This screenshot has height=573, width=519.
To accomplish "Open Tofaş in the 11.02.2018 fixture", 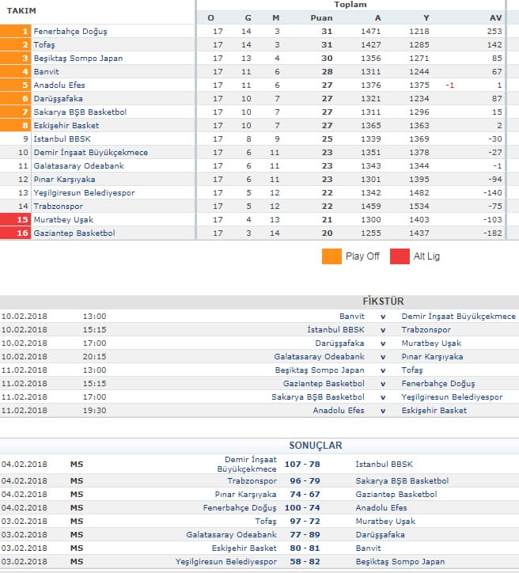I will pyautogui.click(x=412, y=370).
